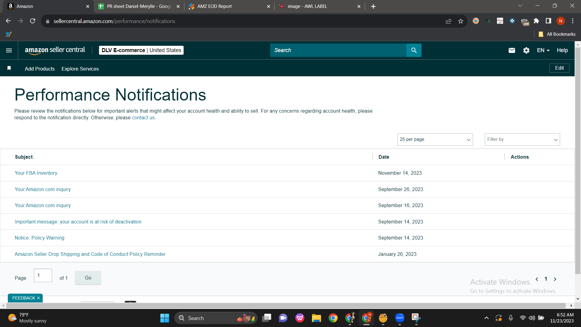Show hidden system tray icons
Screen dimensions: 581x327
point(487,318)
